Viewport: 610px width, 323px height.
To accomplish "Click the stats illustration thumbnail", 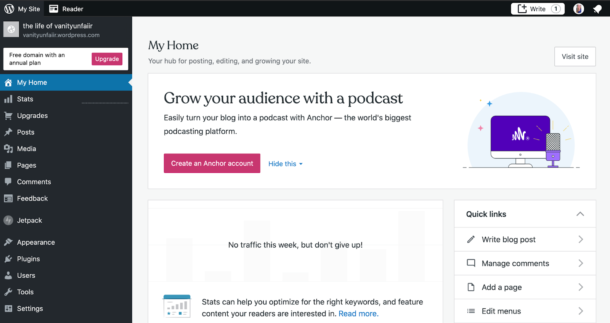I will click(177, 306).
